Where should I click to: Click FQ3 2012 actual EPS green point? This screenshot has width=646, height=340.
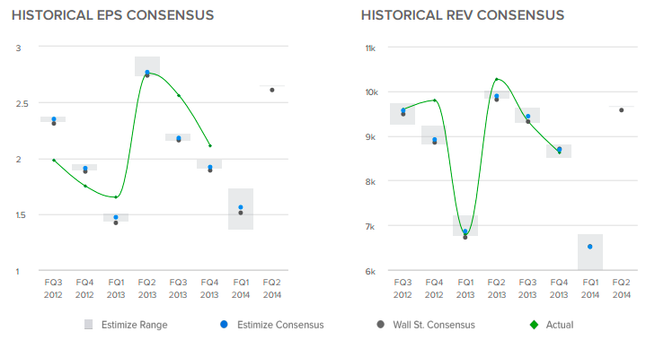(54, 160)
